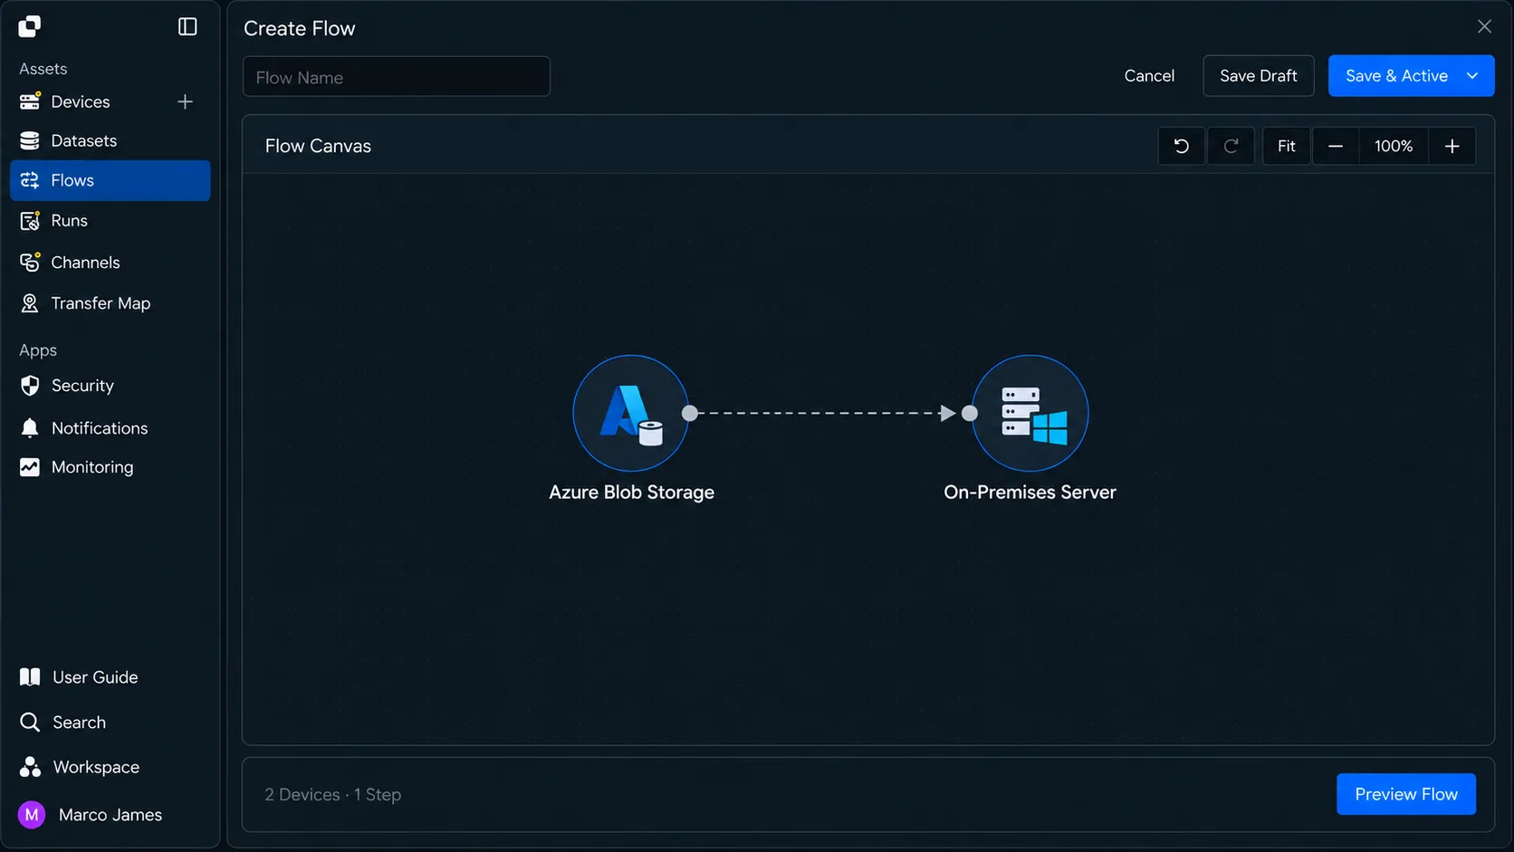Zoom in the flow canvas

tap(1452, 146)
